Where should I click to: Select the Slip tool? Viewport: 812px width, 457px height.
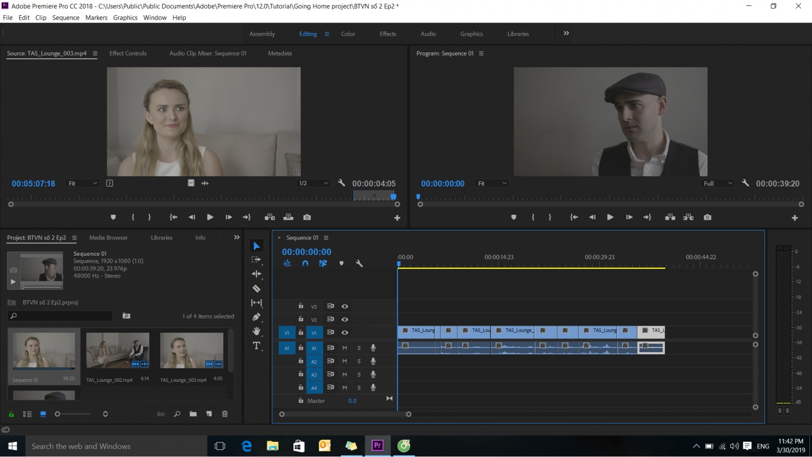[x=257, y=303]
